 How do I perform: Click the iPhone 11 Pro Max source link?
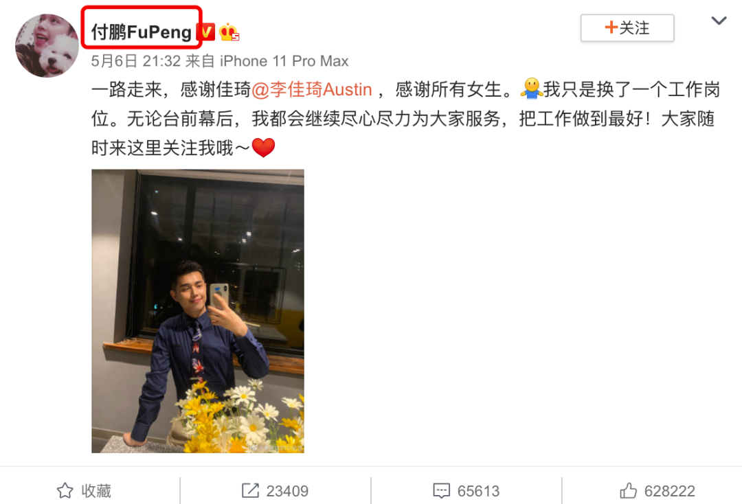coord(284,61)
